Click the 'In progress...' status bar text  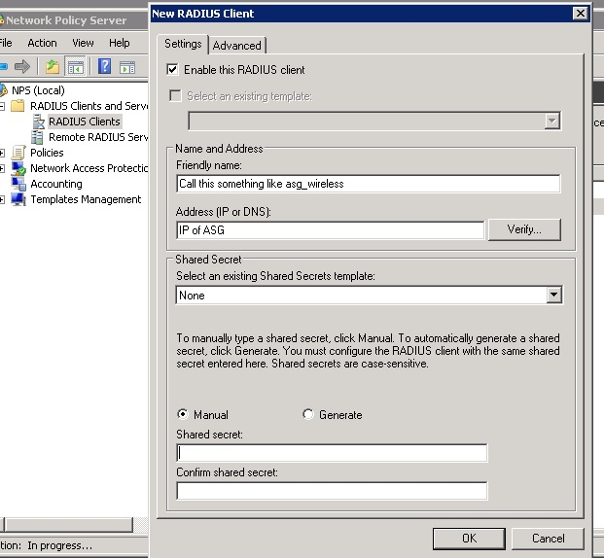point(59,545)
